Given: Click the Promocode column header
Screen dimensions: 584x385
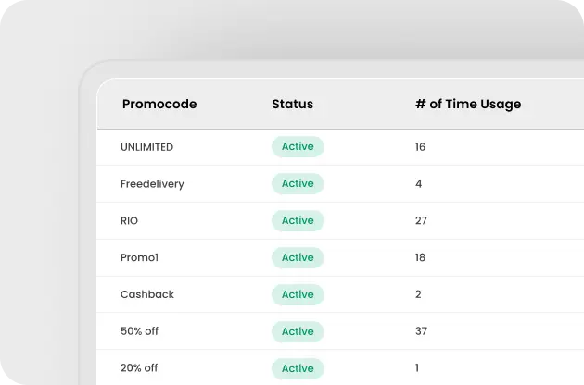Looking at the screenshot, I should 159,104.
